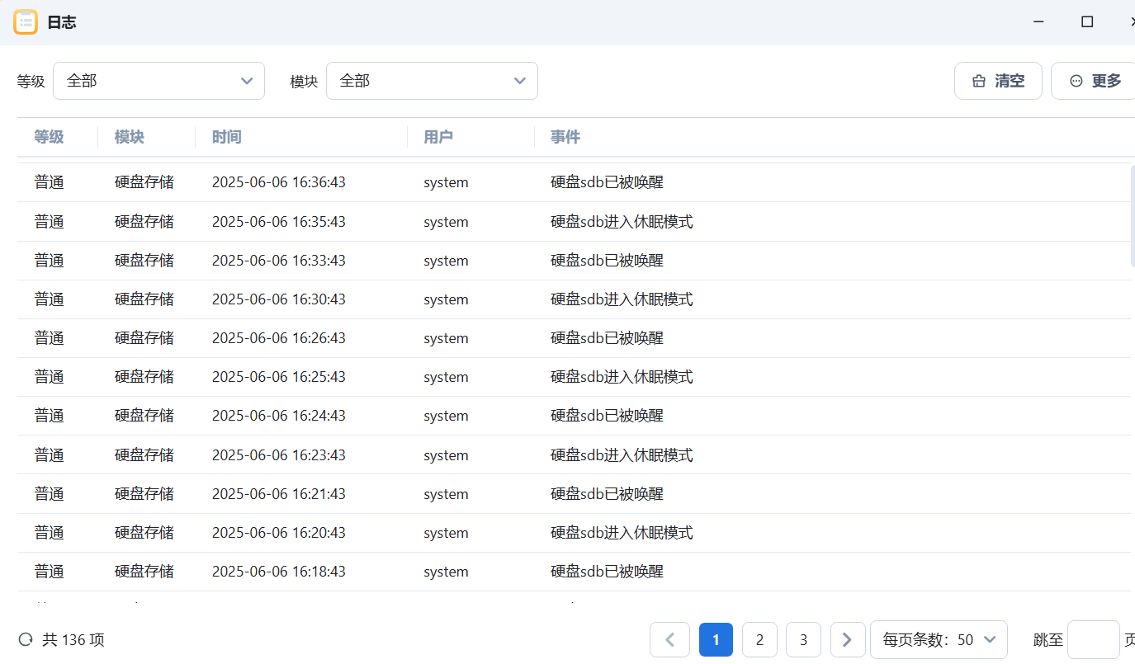Viewport: 1135px width, 664px height.
Task: Select the log row at 16:36:43
Action: pos(574,182)
